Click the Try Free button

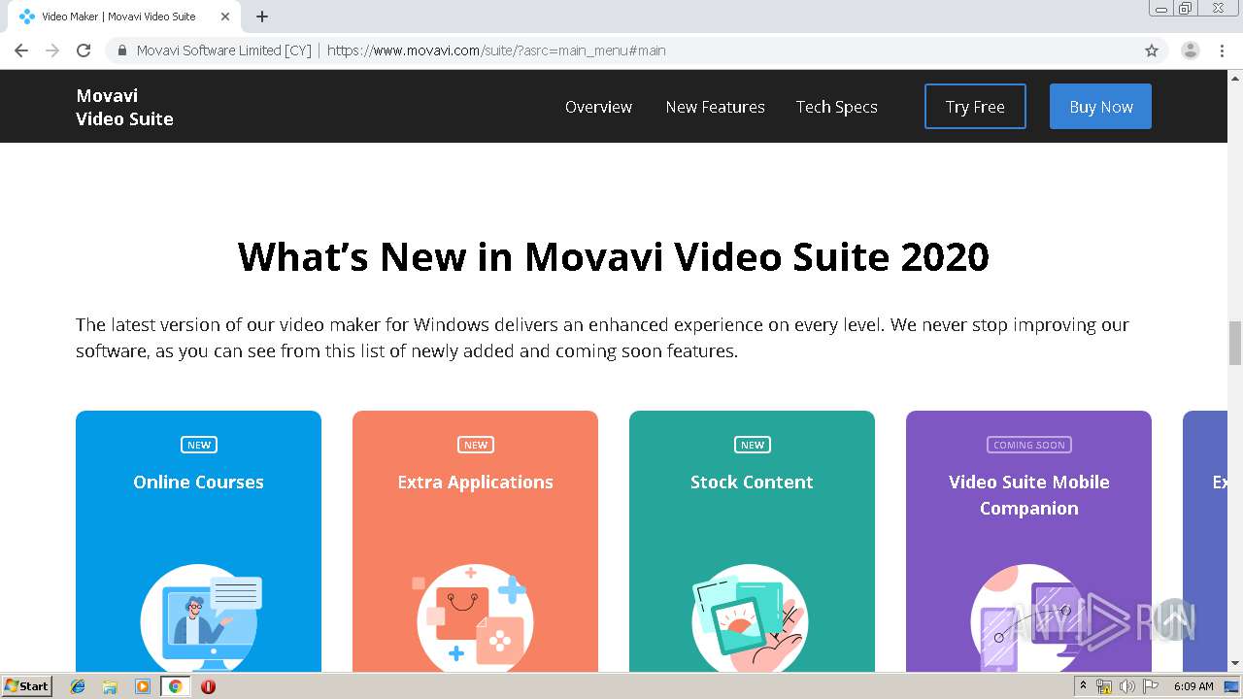(x=975, y=107)
